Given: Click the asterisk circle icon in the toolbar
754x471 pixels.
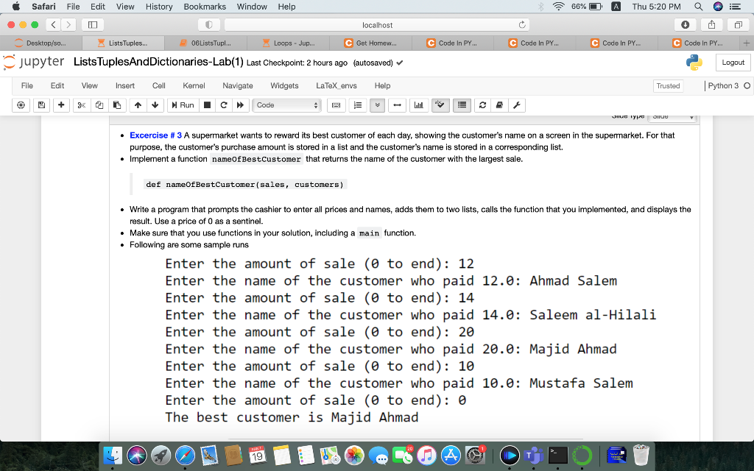Looking at the screenshot, I should click(x=21, y=105).
